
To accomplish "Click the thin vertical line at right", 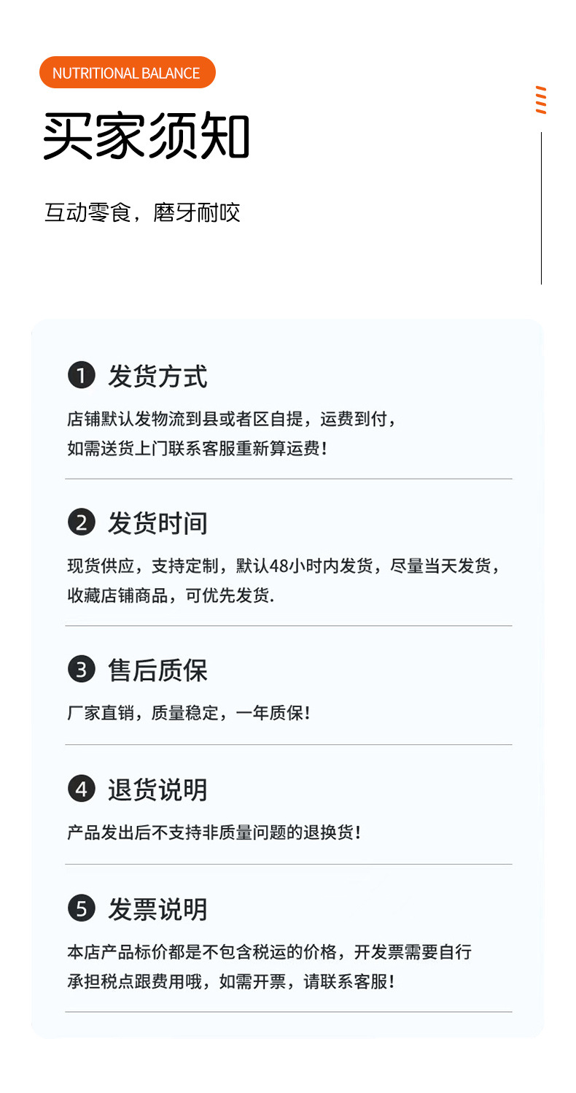I will pos(541,208).
